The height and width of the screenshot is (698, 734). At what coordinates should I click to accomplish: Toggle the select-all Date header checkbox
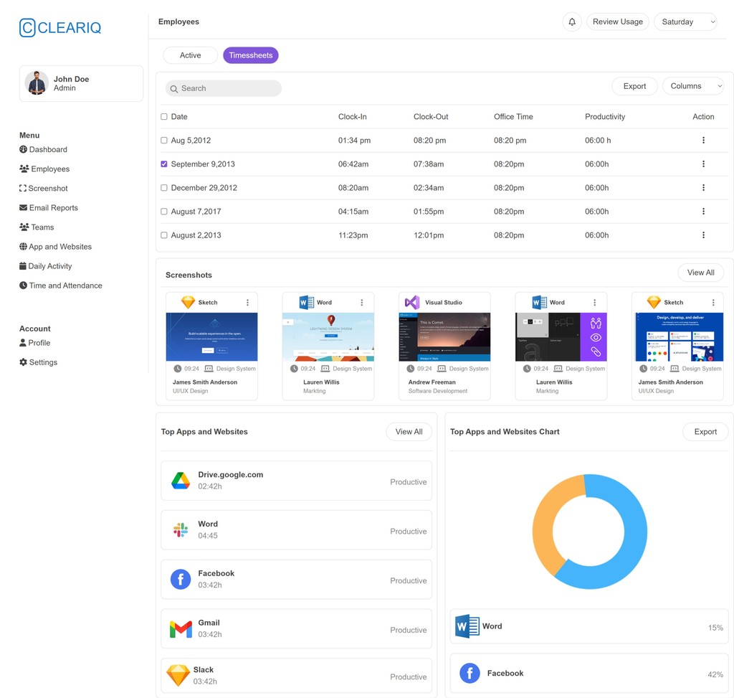pyautogui.click(x=164, y=117)
